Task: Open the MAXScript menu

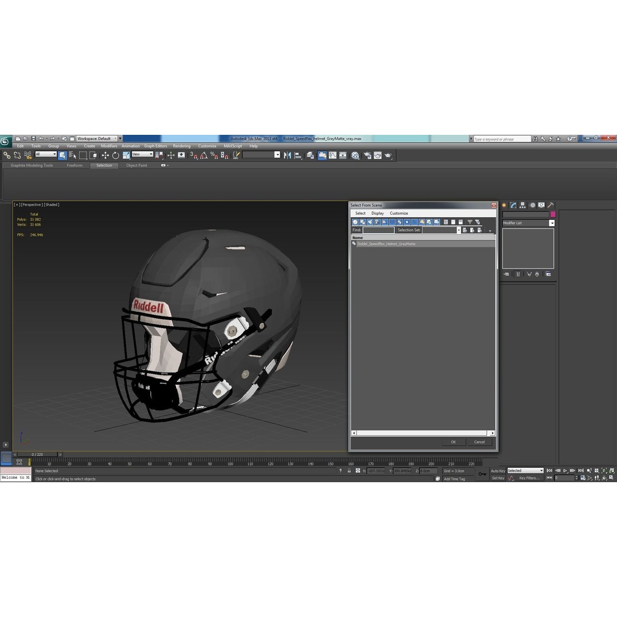Action: click(x=233, y=146)
